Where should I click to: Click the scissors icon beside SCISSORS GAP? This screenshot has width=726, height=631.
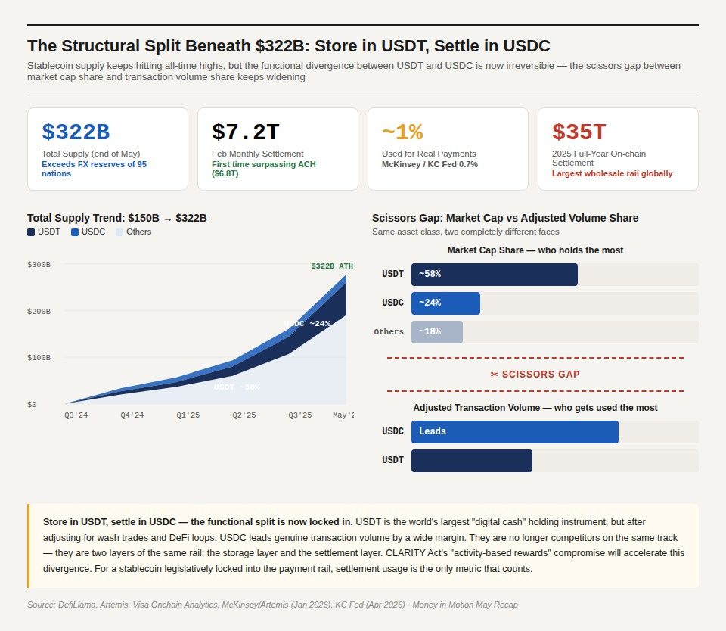pyautogui.click(x=494, y=375)
